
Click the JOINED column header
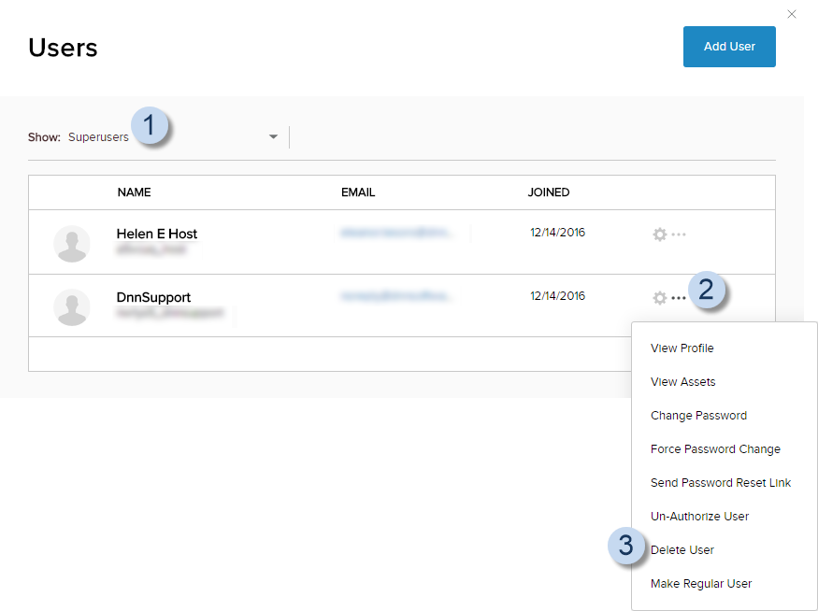(x=548, y=192)
